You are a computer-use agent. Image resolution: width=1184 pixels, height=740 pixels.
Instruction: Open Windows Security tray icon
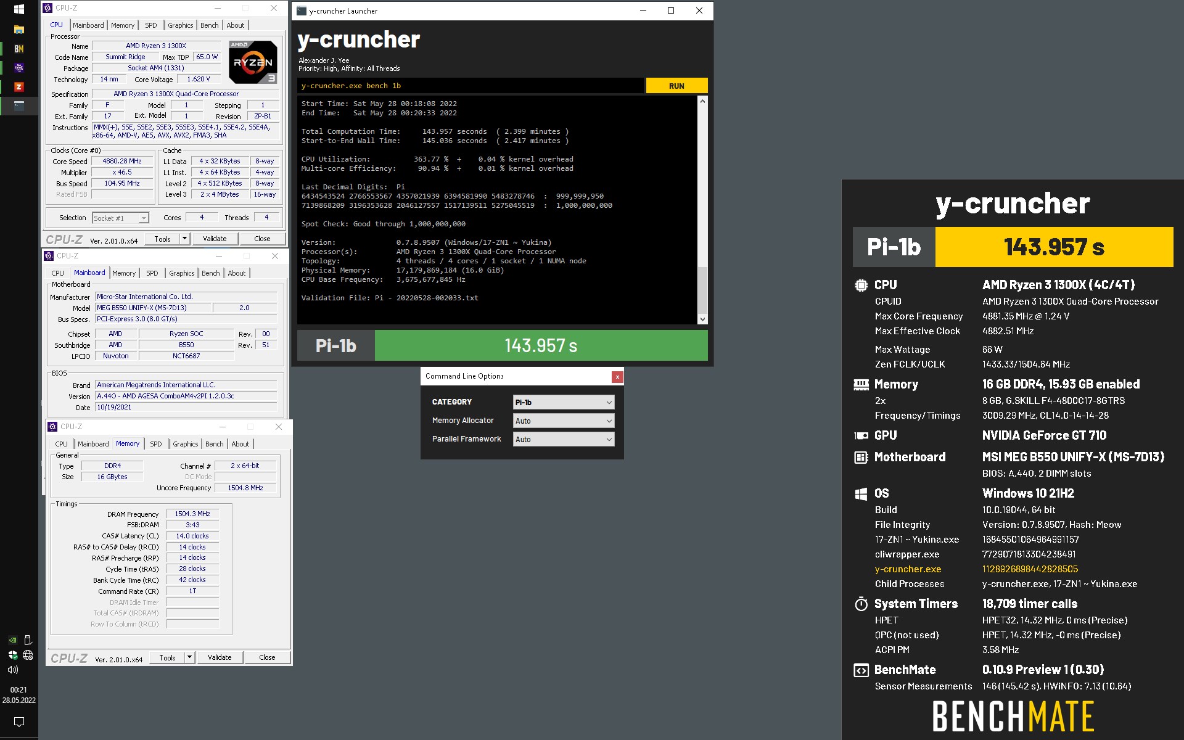point(12,655)
